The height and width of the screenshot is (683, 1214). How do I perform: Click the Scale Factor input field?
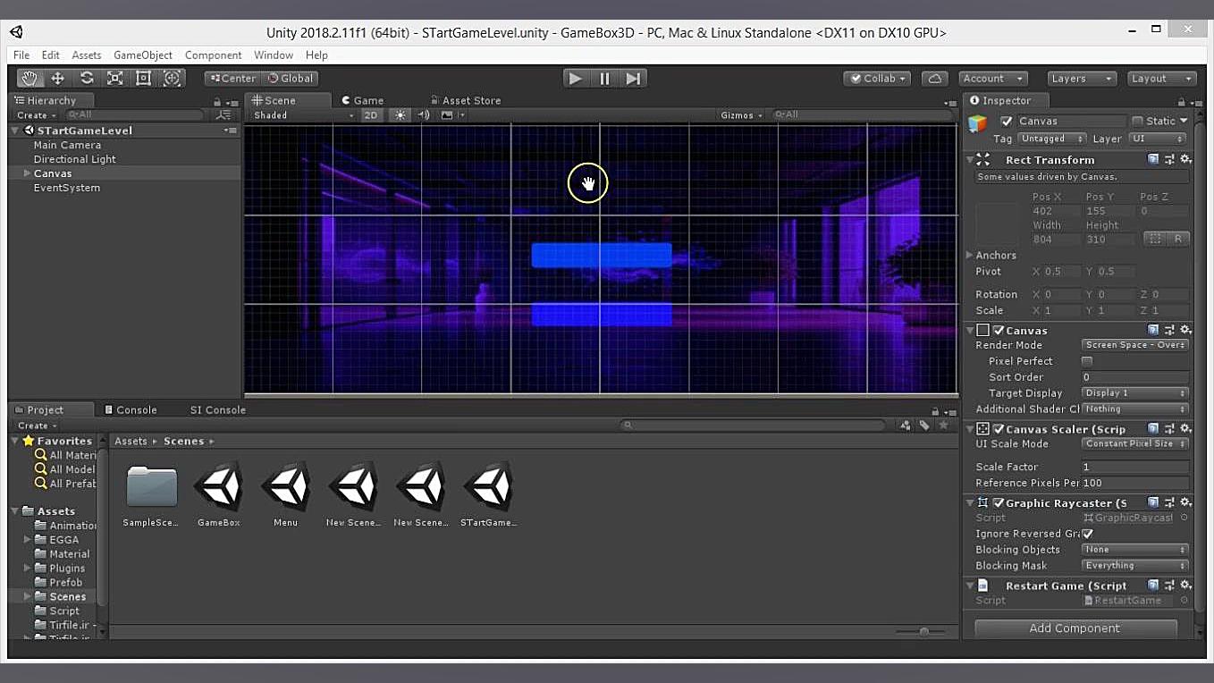click(x=1134, y=467)
